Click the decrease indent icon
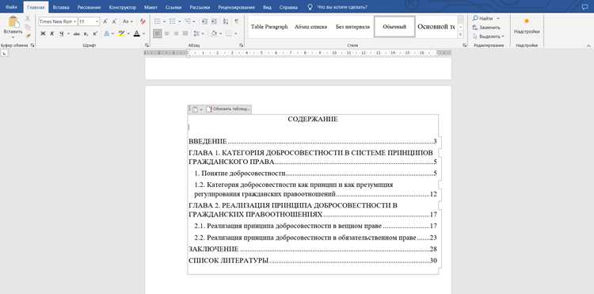 point(205,21)
